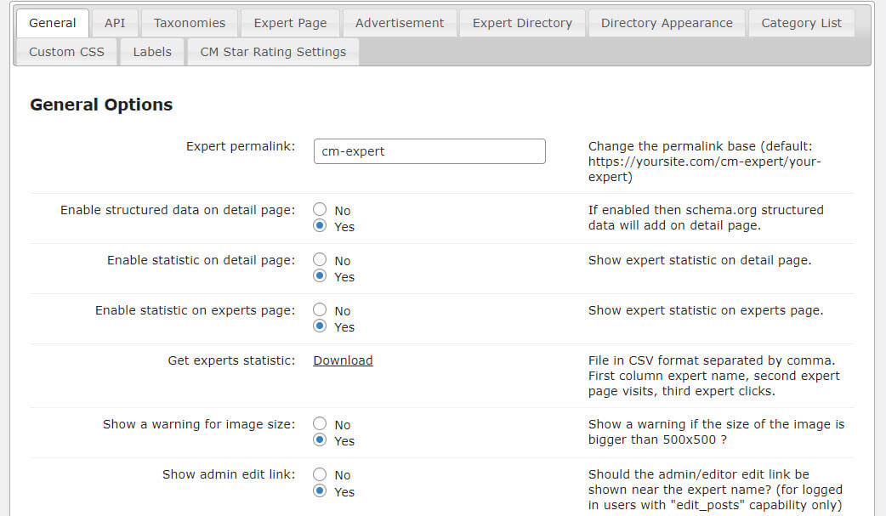886x516 pixels.
Task: Open the Custom CSS tab
Action: 65,52
